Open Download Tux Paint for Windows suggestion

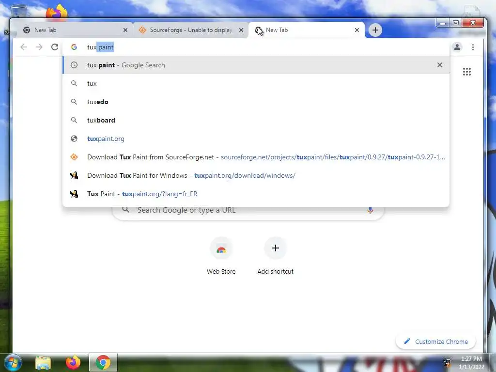pos(256,175)
